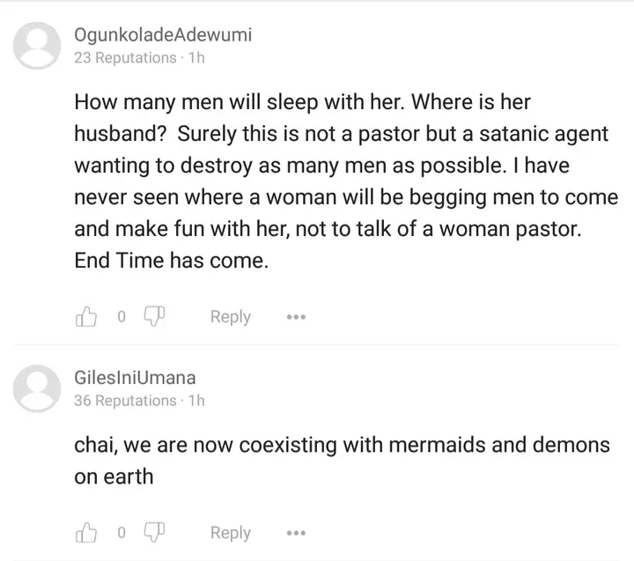Click 1h timestamp on GilesIniUmana's comment
Viewport: 634px width, 561px height.
[196, 401]
